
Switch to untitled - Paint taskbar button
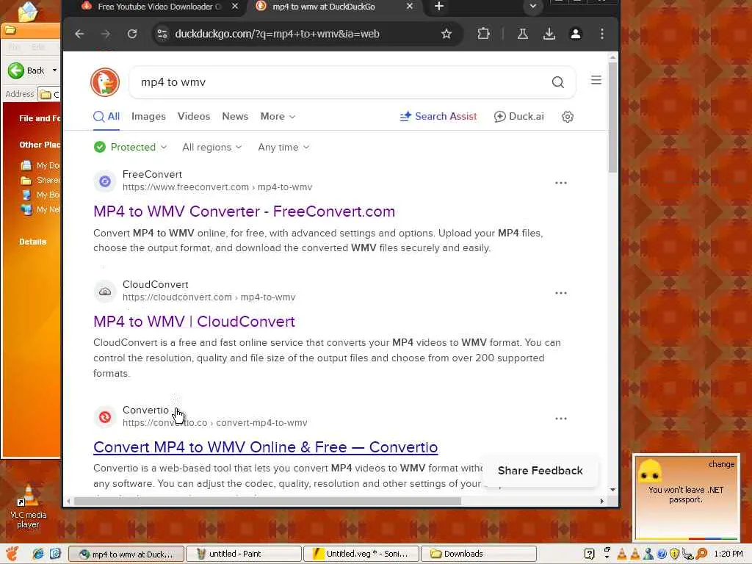click(x=244, y=554)
